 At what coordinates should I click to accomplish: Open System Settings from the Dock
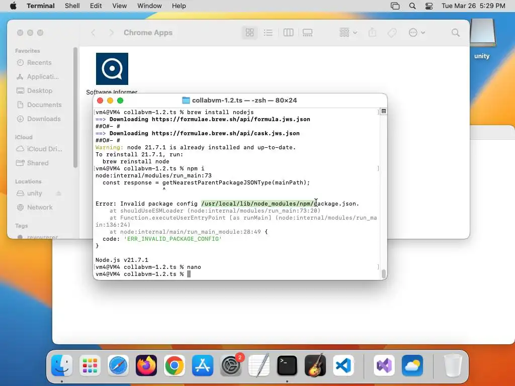coord(231,365)
